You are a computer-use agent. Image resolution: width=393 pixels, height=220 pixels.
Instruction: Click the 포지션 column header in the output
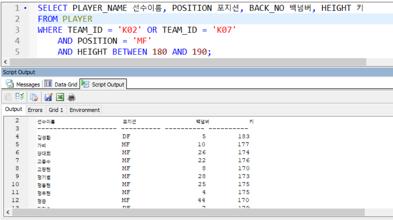pyautogui.click(x=129, y=122)
